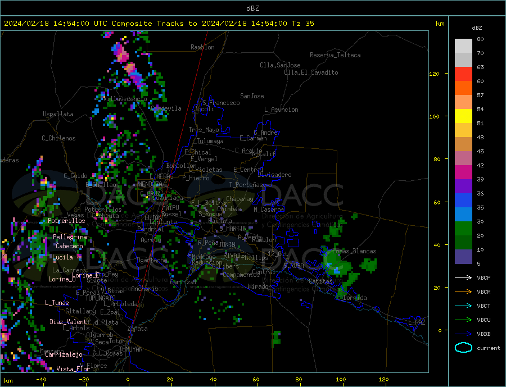Click the L_Tunas station label
The width and height of the screenshot is (506, 387).
pos(57,303)
